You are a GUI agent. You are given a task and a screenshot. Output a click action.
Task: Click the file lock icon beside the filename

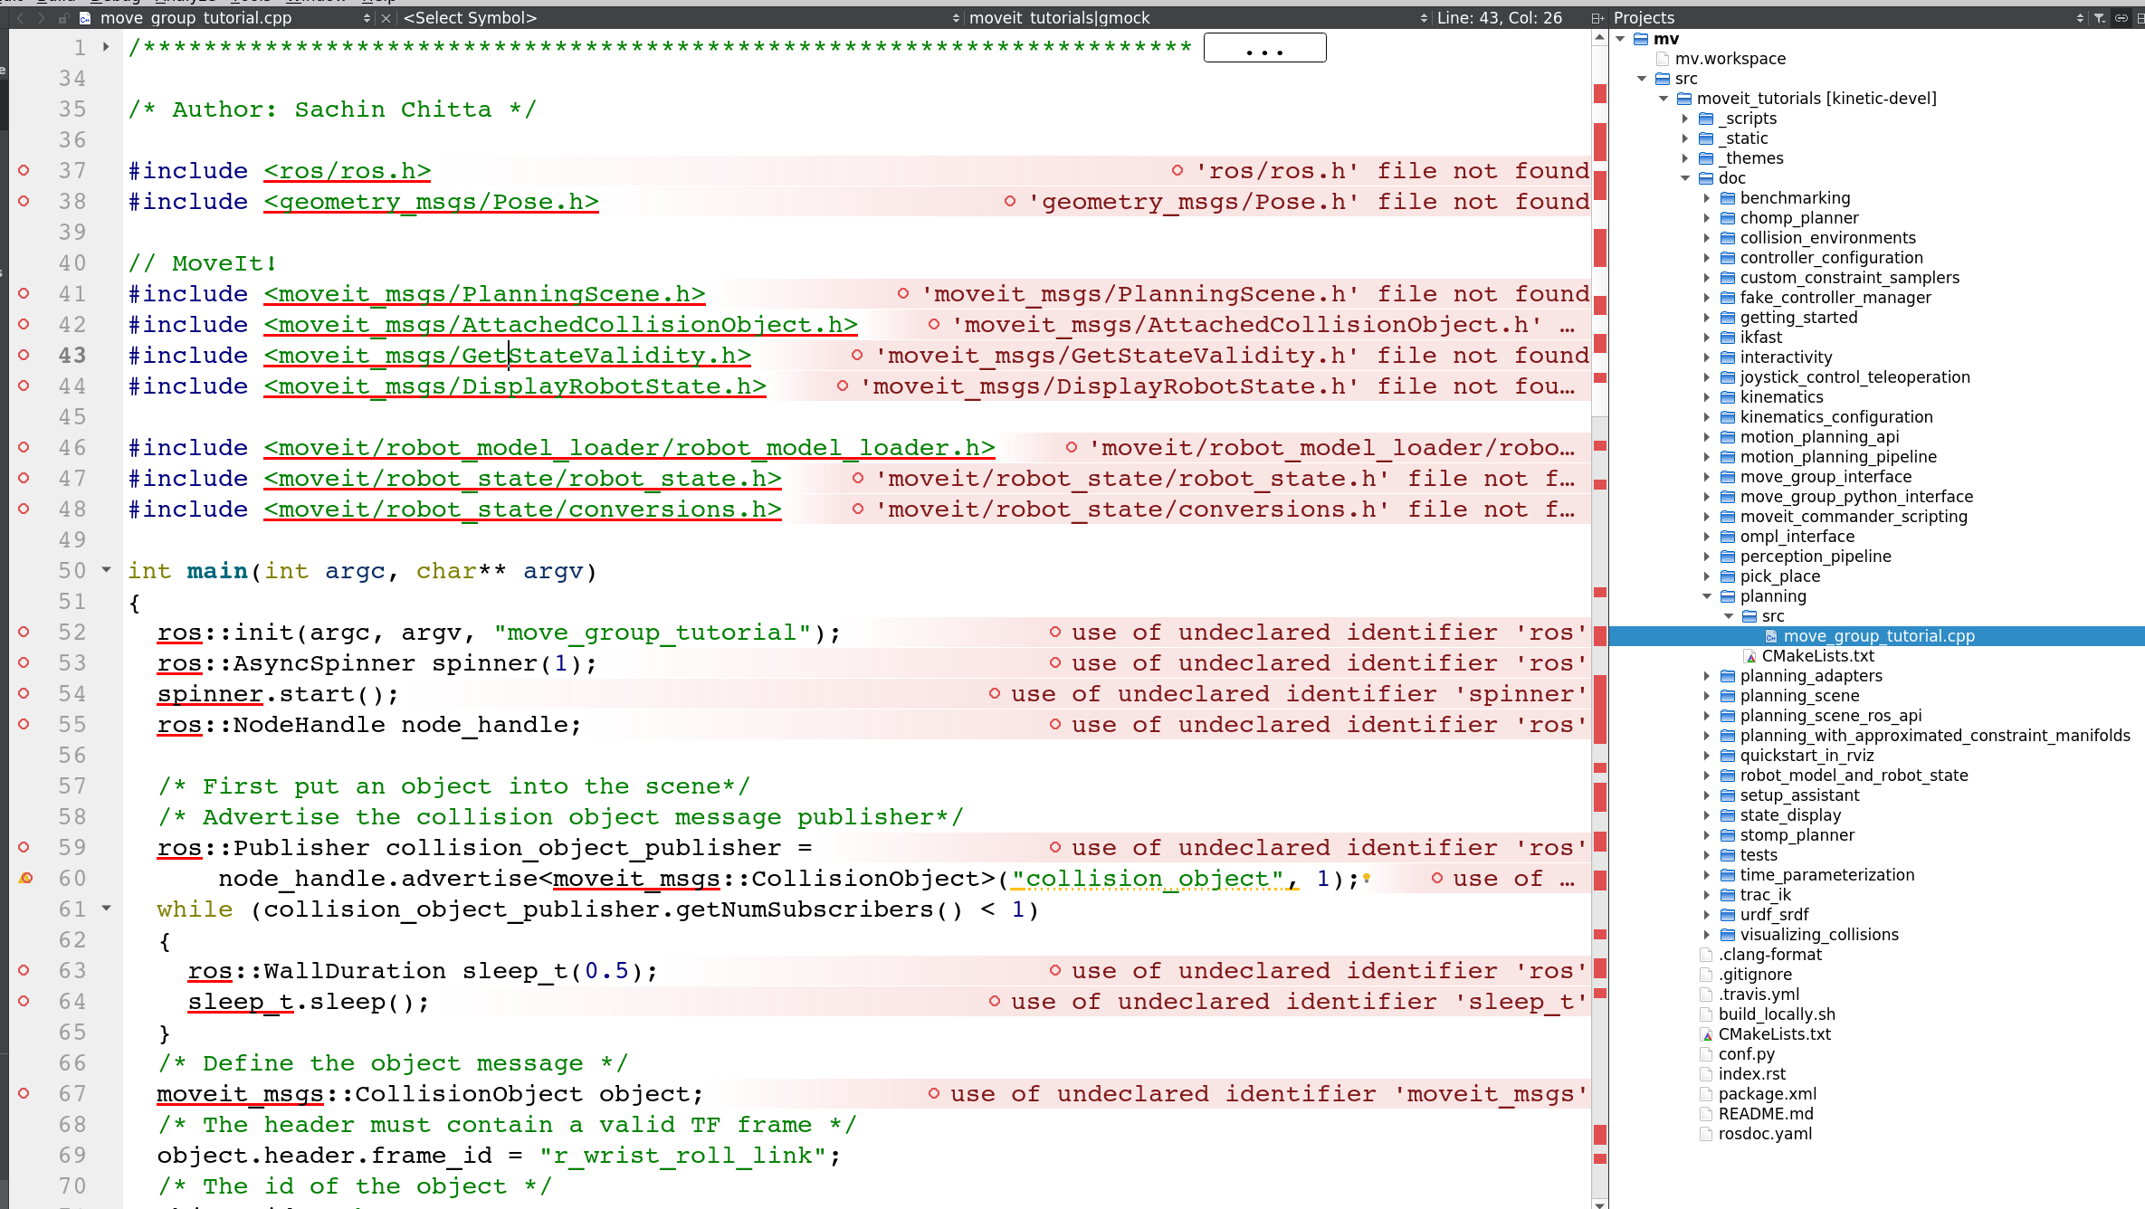click(64, 18)
